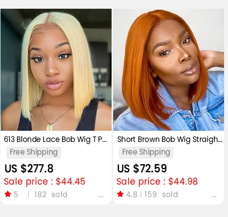The image size is (228, 217).
Task: Click Free Shipping badge on blonde wig
Action: pos(33,153)
